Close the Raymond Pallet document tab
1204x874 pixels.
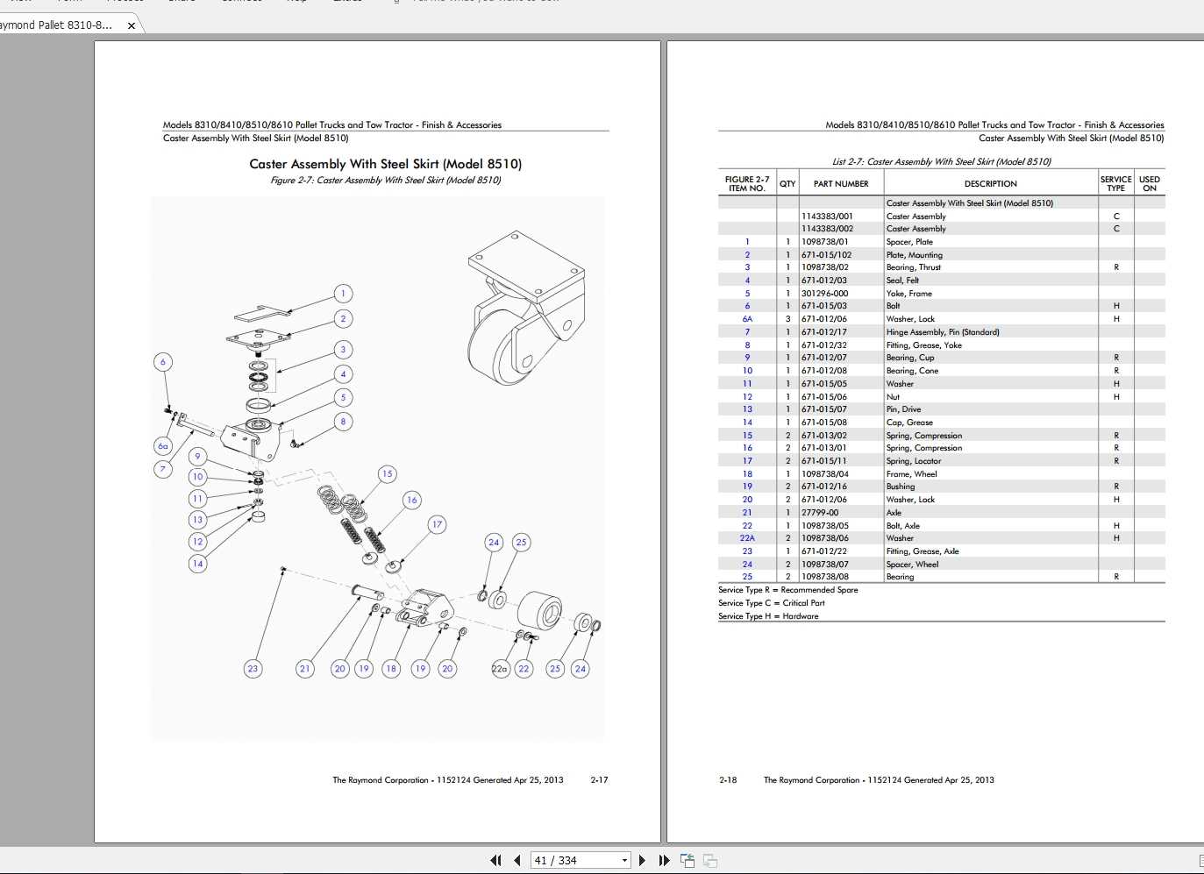[x=132, y=25]
